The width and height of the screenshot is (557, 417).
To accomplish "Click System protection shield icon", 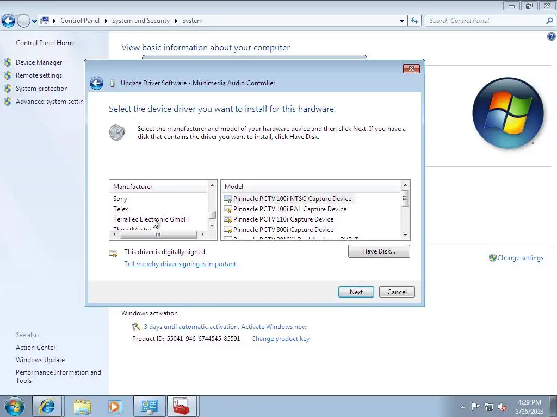I will click(x=8, y=89).
